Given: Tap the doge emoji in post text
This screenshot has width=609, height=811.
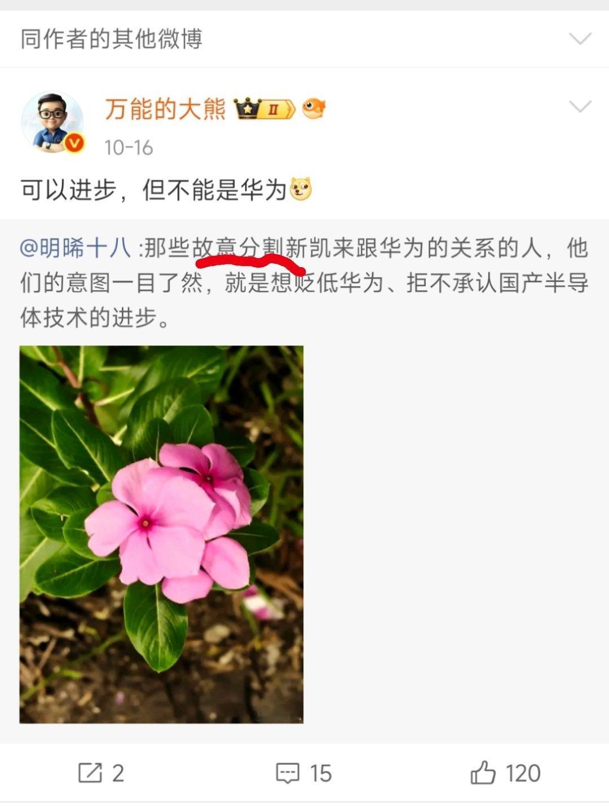Looking at the screenshot, I should click(301, 189).
